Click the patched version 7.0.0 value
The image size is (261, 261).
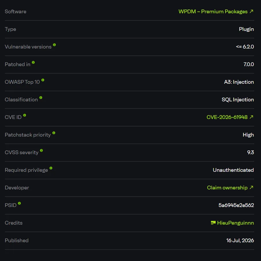tap(249, 64)
